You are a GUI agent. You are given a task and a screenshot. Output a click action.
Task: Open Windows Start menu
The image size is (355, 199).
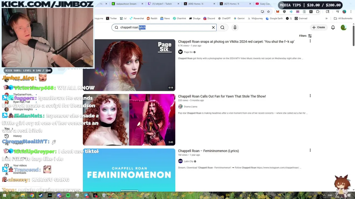pyautogui.click(x=4, y=196)
